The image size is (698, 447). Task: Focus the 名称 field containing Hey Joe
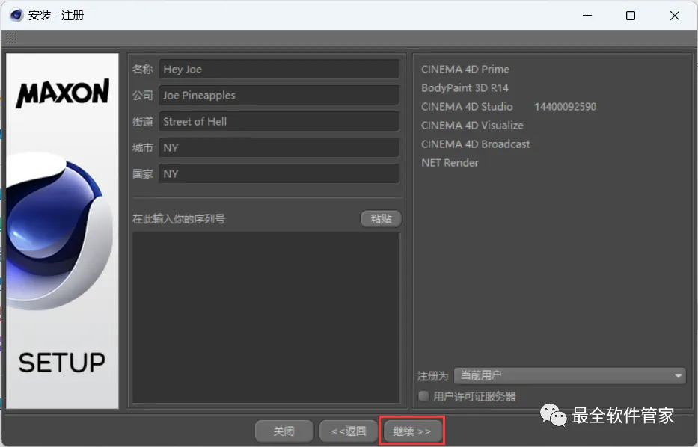[278, 70]
